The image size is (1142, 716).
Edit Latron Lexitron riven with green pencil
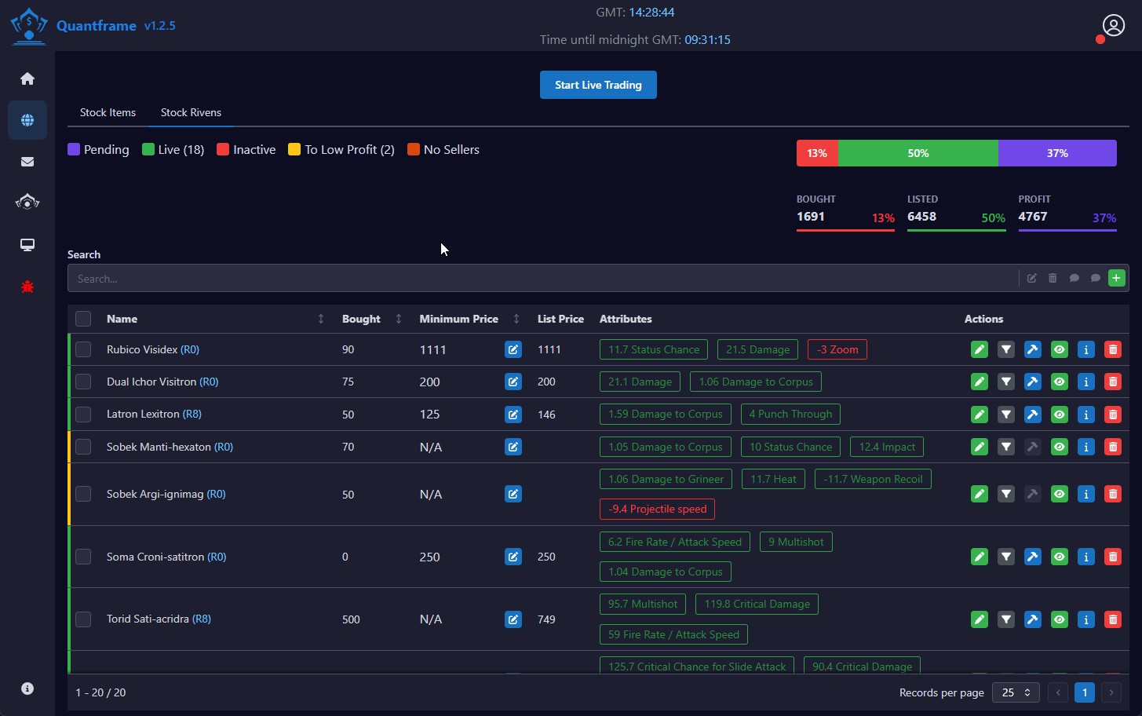pos(980,414)
